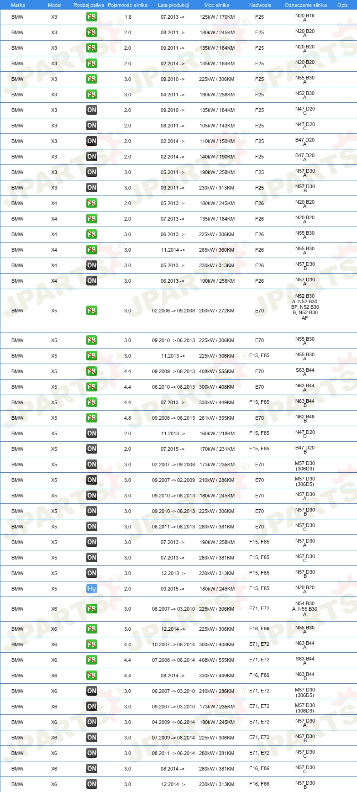
Task: Click the Rodzaj paliwa column header
Action: (89, 5)
